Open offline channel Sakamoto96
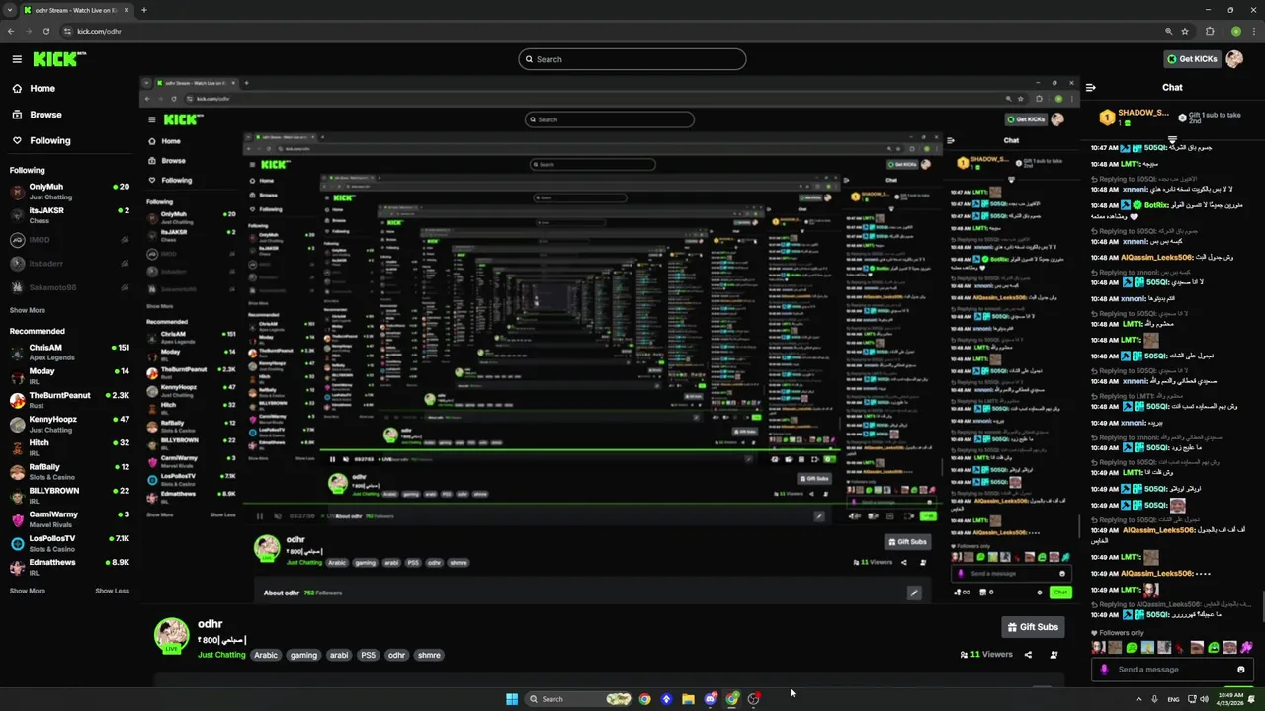The image size is (1265, 711). pos(69,287)
